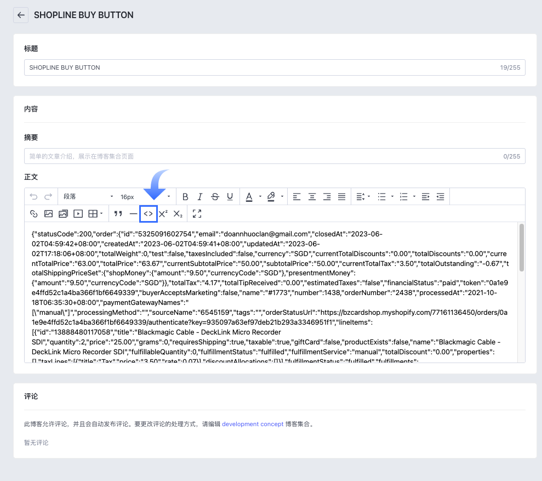The height and width of the screenshot is (481, 542).
Task: Expand the table insert dropdown arrow
Action: point(101,214)
